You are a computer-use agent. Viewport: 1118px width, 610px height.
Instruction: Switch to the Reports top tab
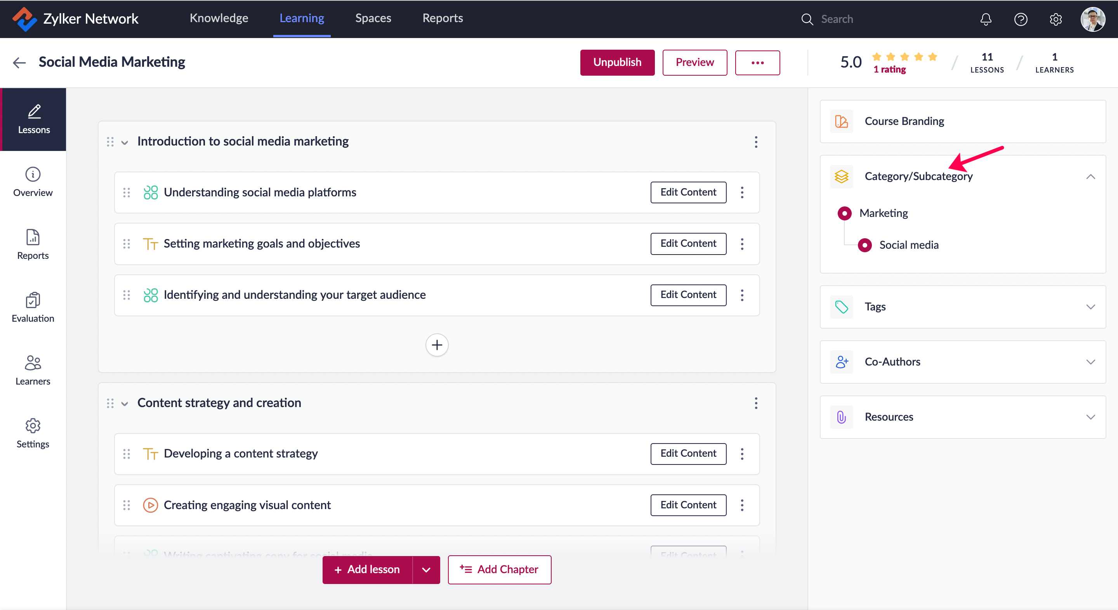(442, 18)
